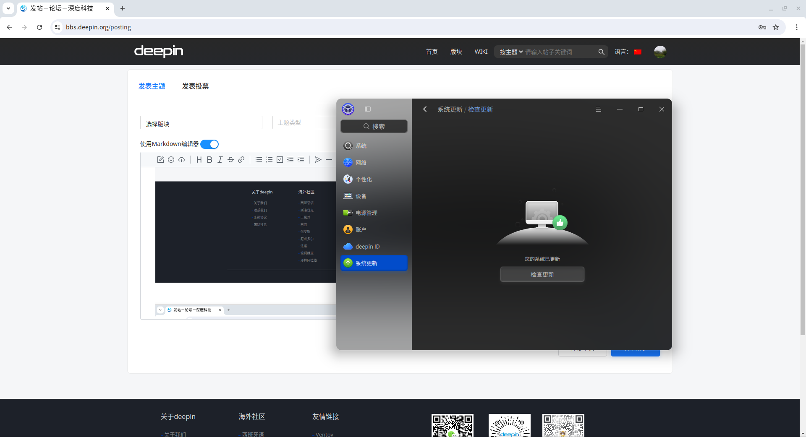Screen dimensions: 806x437
Task: Go back in Control Center
Action: pyautogui.click(x=425, y=109)
